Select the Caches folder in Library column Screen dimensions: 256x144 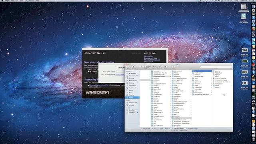[161, 85]
